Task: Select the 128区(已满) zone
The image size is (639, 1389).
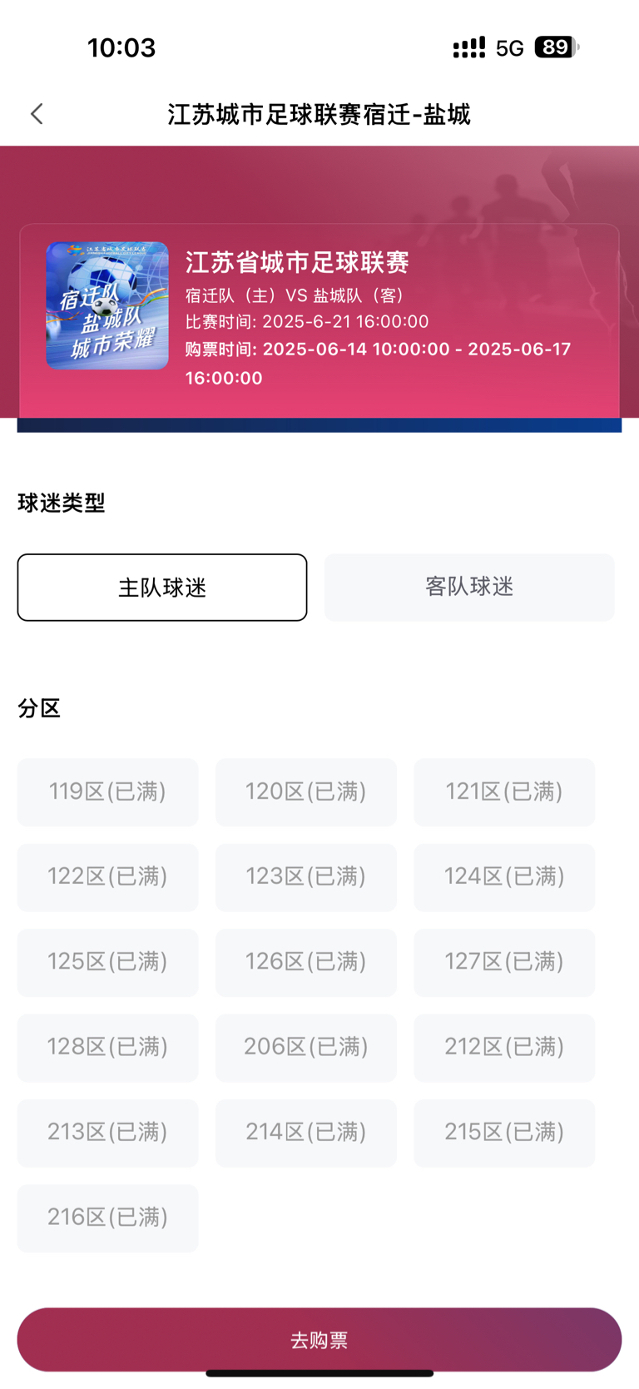Action: pyautogui.click(x=108, y=1048)
